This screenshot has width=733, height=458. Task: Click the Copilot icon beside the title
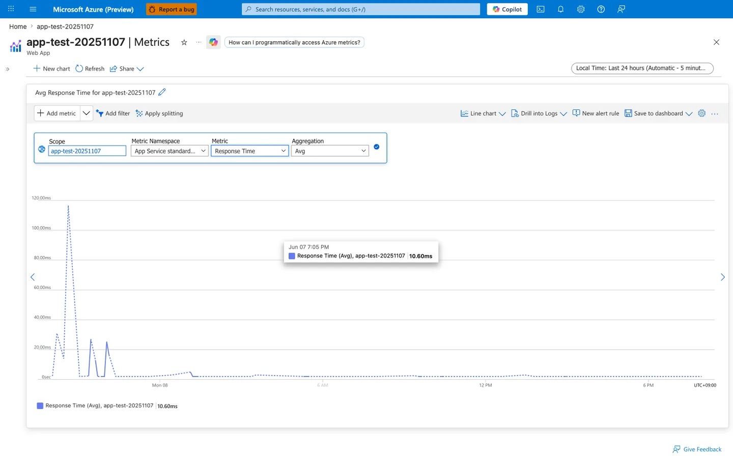click(213, 42)
